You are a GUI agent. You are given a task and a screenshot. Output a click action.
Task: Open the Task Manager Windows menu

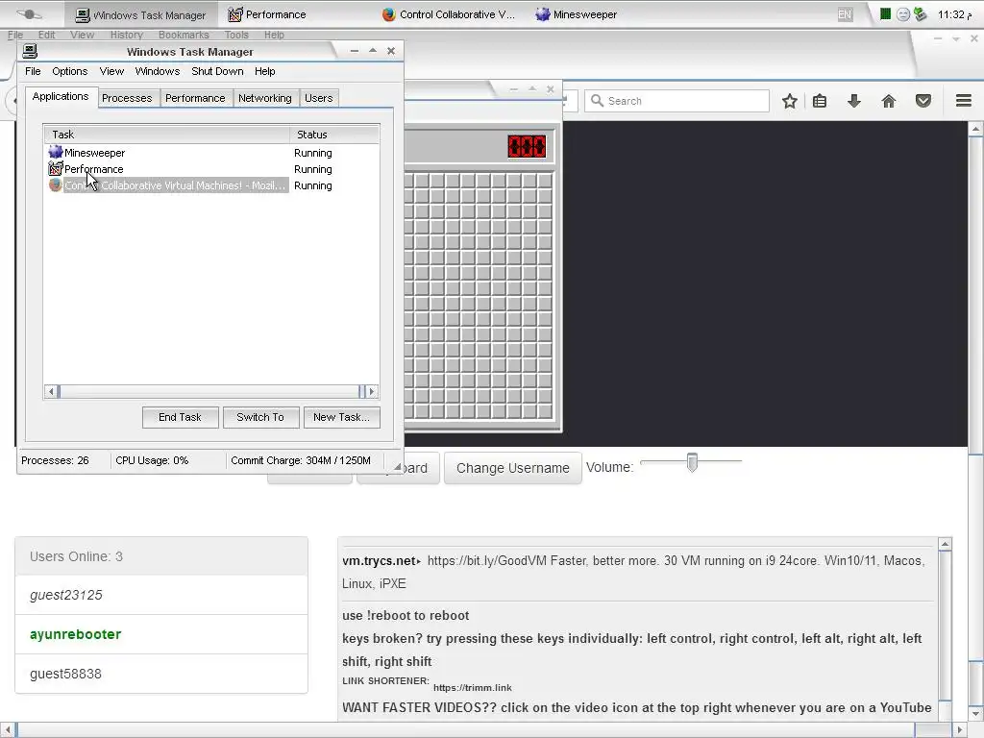coord(158,71)
